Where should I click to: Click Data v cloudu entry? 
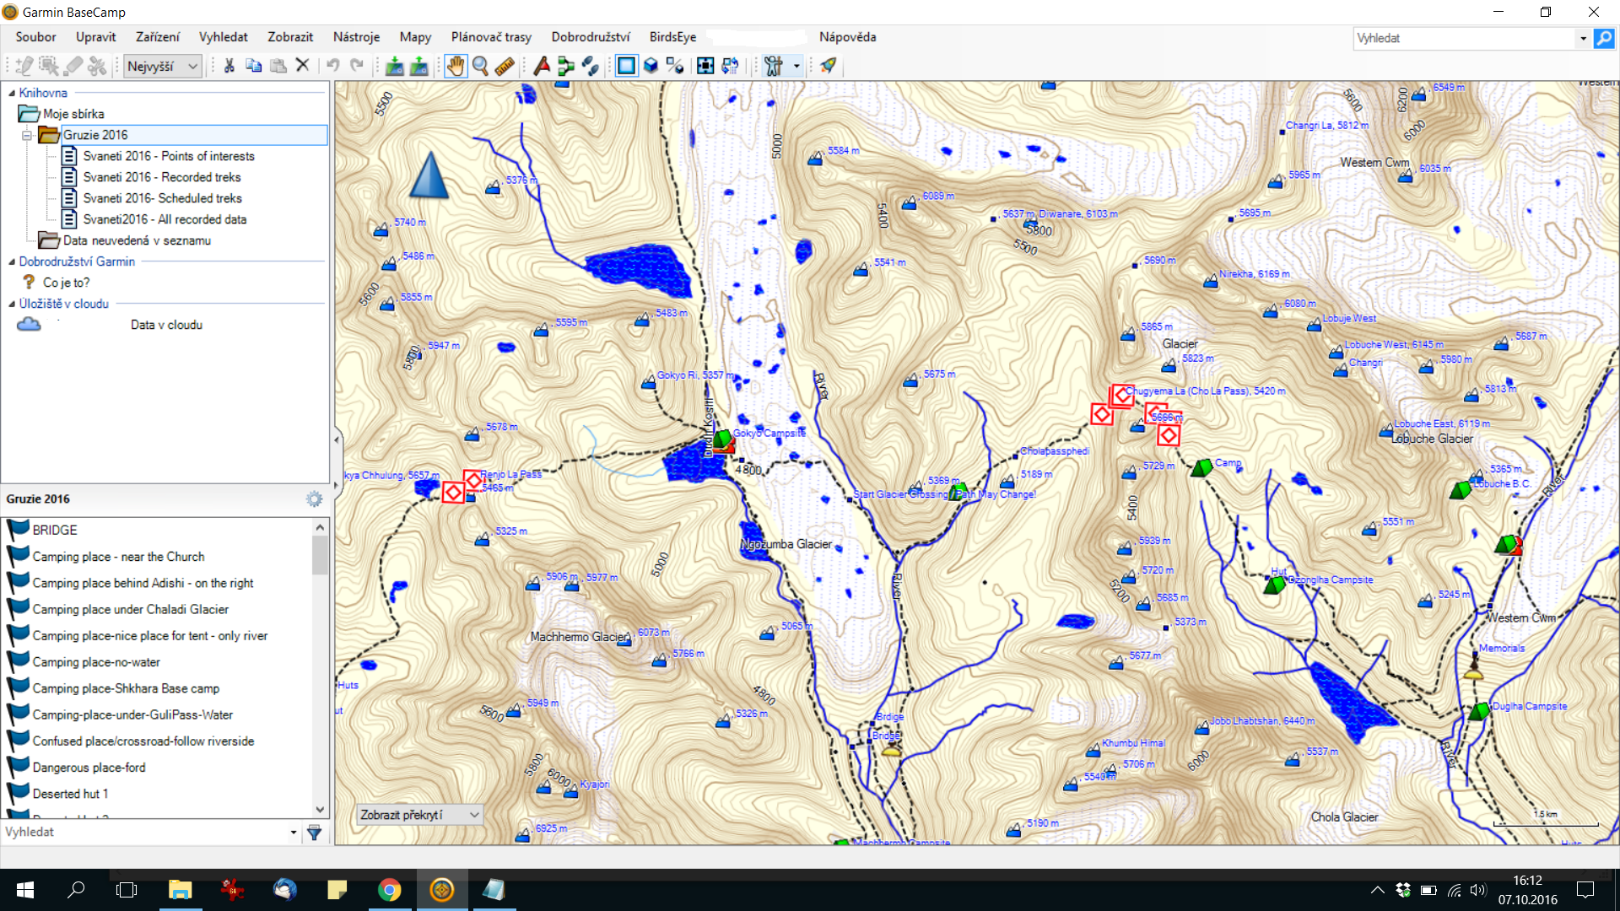point(166,325)
